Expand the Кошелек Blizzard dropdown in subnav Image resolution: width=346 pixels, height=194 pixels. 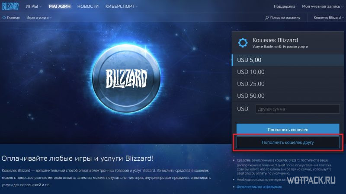pos(329,18)
